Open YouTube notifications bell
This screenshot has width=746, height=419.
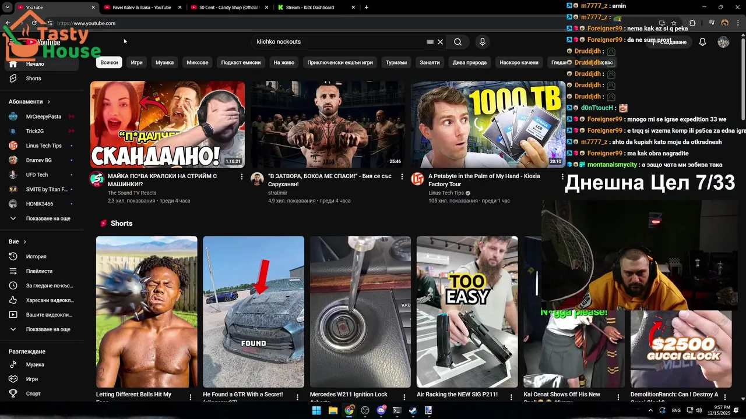702,42
